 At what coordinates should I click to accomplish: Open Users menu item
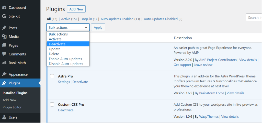pyautogui.click(x=13, y=117)
